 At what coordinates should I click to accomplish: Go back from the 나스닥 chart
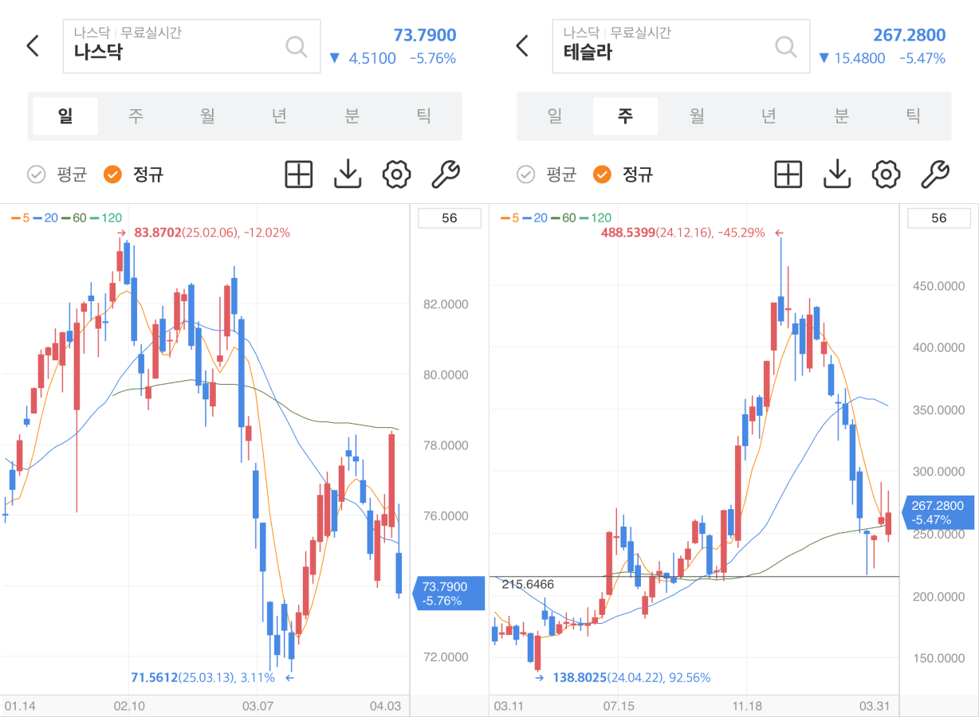coord(33,46)
